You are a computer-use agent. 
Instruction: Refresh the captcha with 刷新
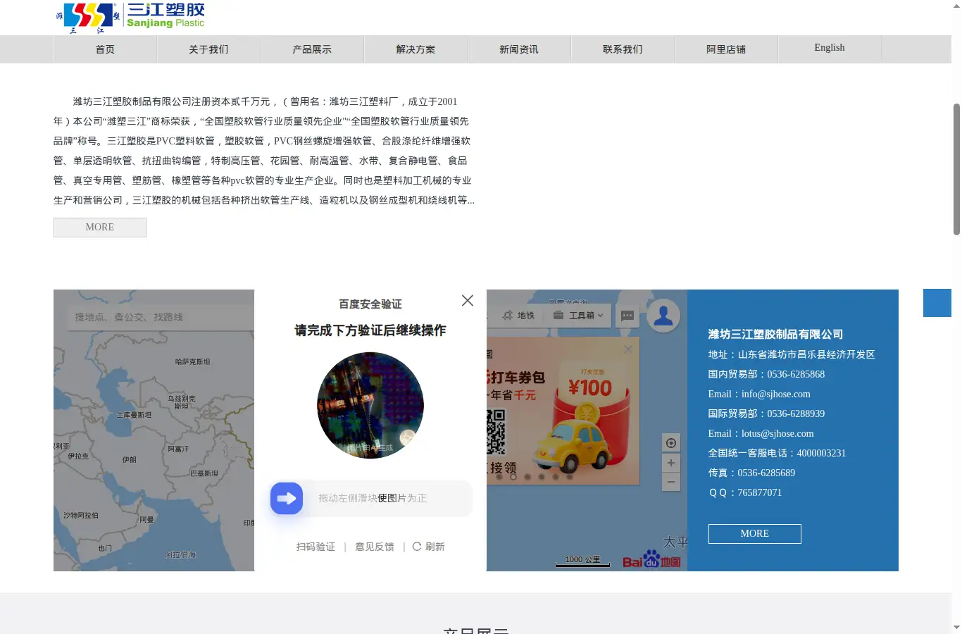(x=428, y=547)
